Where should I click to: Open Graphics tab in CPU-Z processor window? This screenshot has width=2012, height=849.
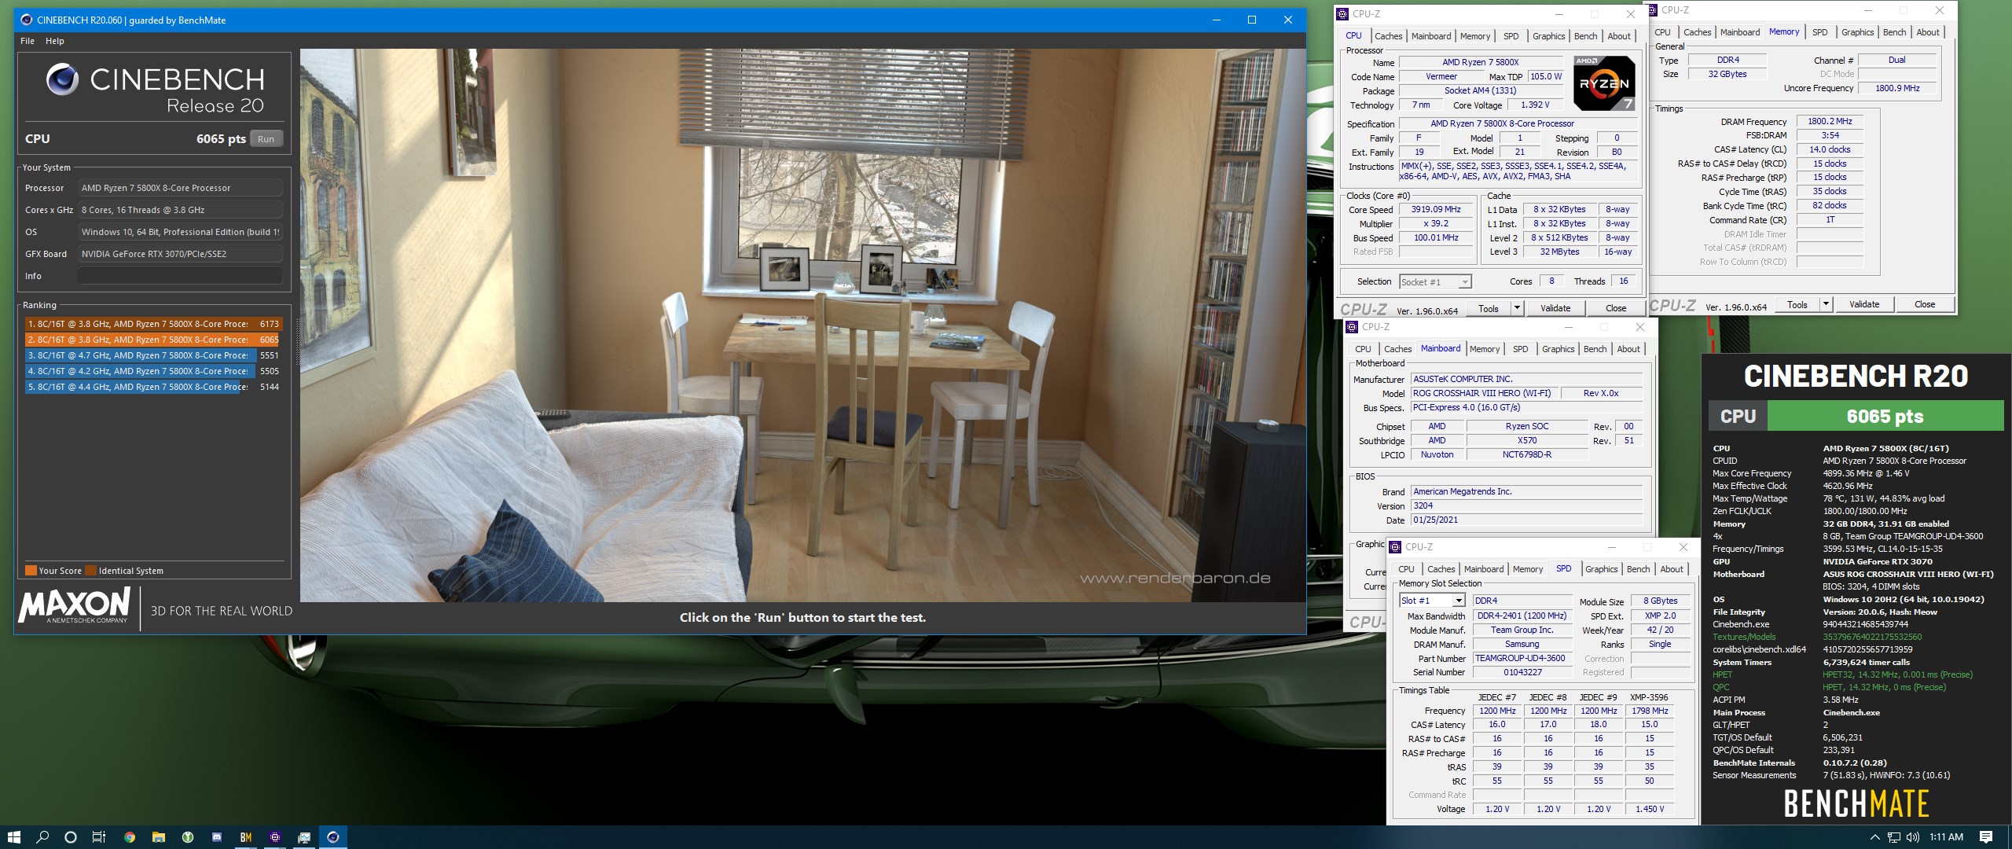pos(1548,36)
